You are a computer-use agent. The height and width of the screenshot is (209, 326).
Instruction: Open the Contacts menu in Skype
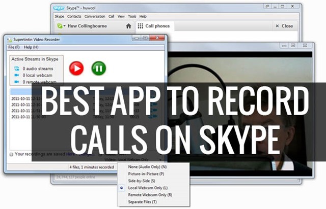pos(74,16)
